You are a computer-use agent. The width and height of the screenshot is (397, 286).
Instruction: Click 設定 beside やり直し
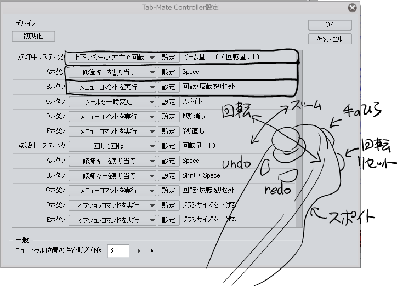pos(169,131)
